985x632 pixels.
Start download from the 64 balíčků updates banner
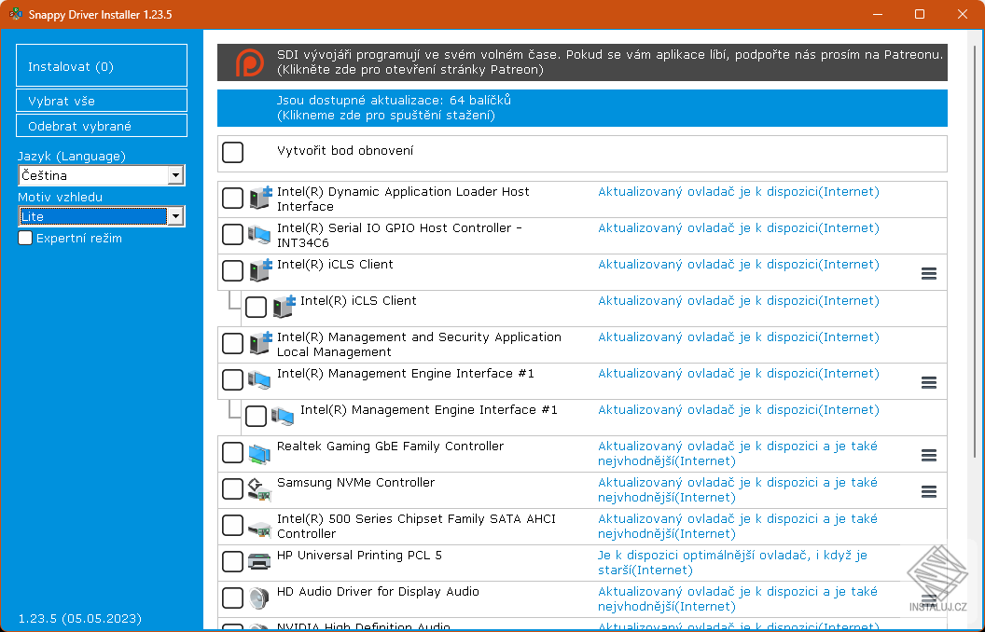tap(582, 108)
